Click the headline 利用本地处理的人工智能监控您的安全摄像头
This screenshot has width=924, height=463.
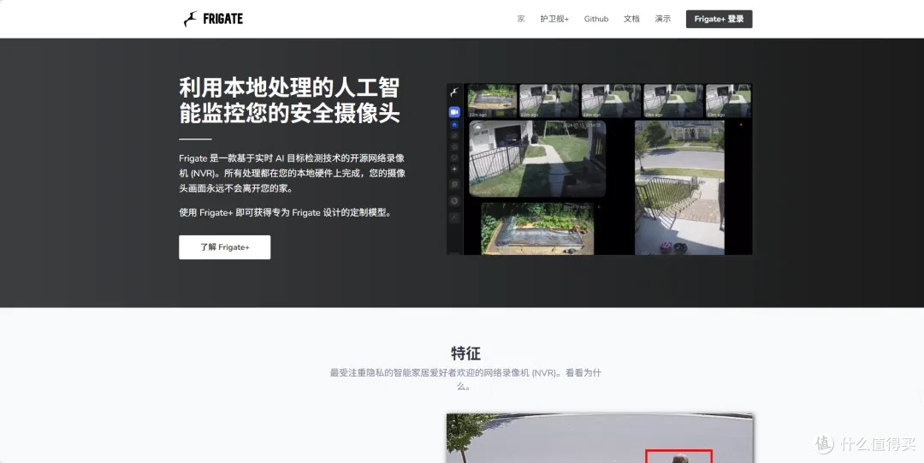tap(289, 99)
